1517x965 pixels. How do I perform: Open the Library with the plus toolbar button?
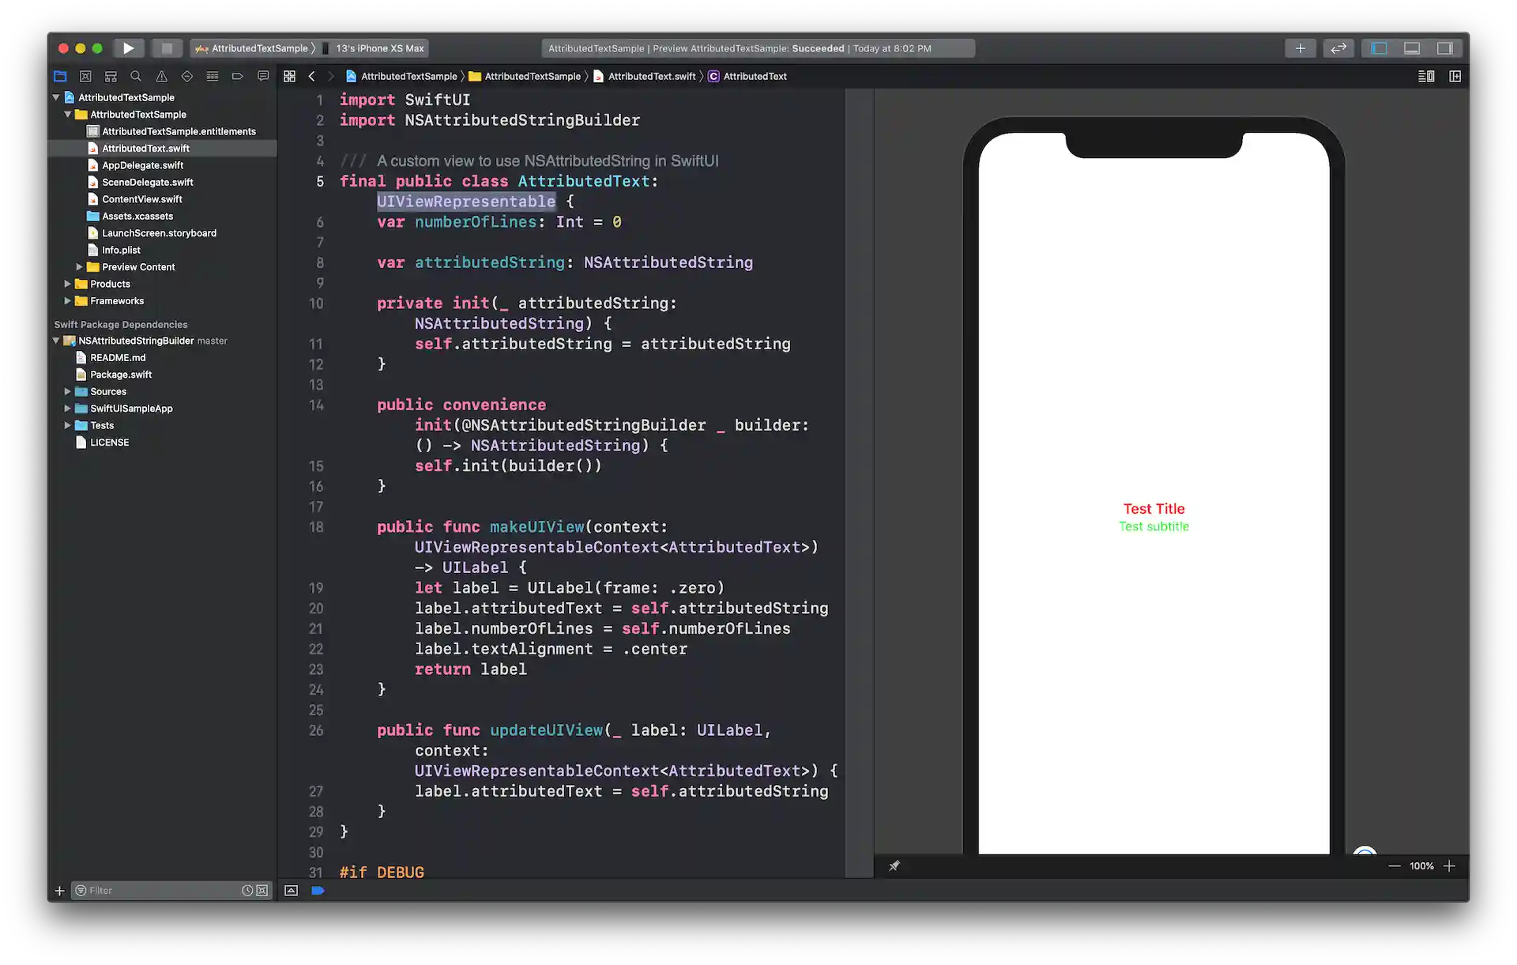pyautogui.click(x=1300, y=48)
